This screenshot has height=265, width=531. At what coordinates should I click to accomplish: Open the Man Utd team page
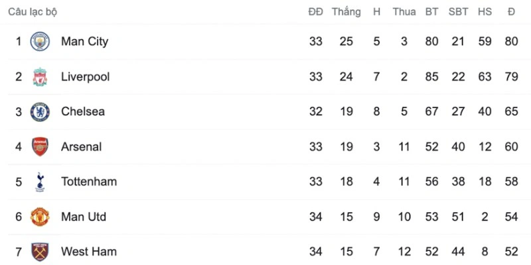pyautogui.click(x=84, y=217)
